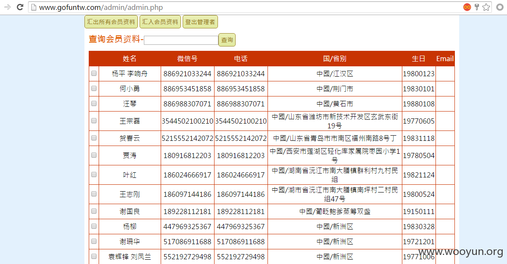The image size is (507, 264).
Task: Check the box for 袁辉锋 刘凤兰
Action: click(x=94, y=256)
